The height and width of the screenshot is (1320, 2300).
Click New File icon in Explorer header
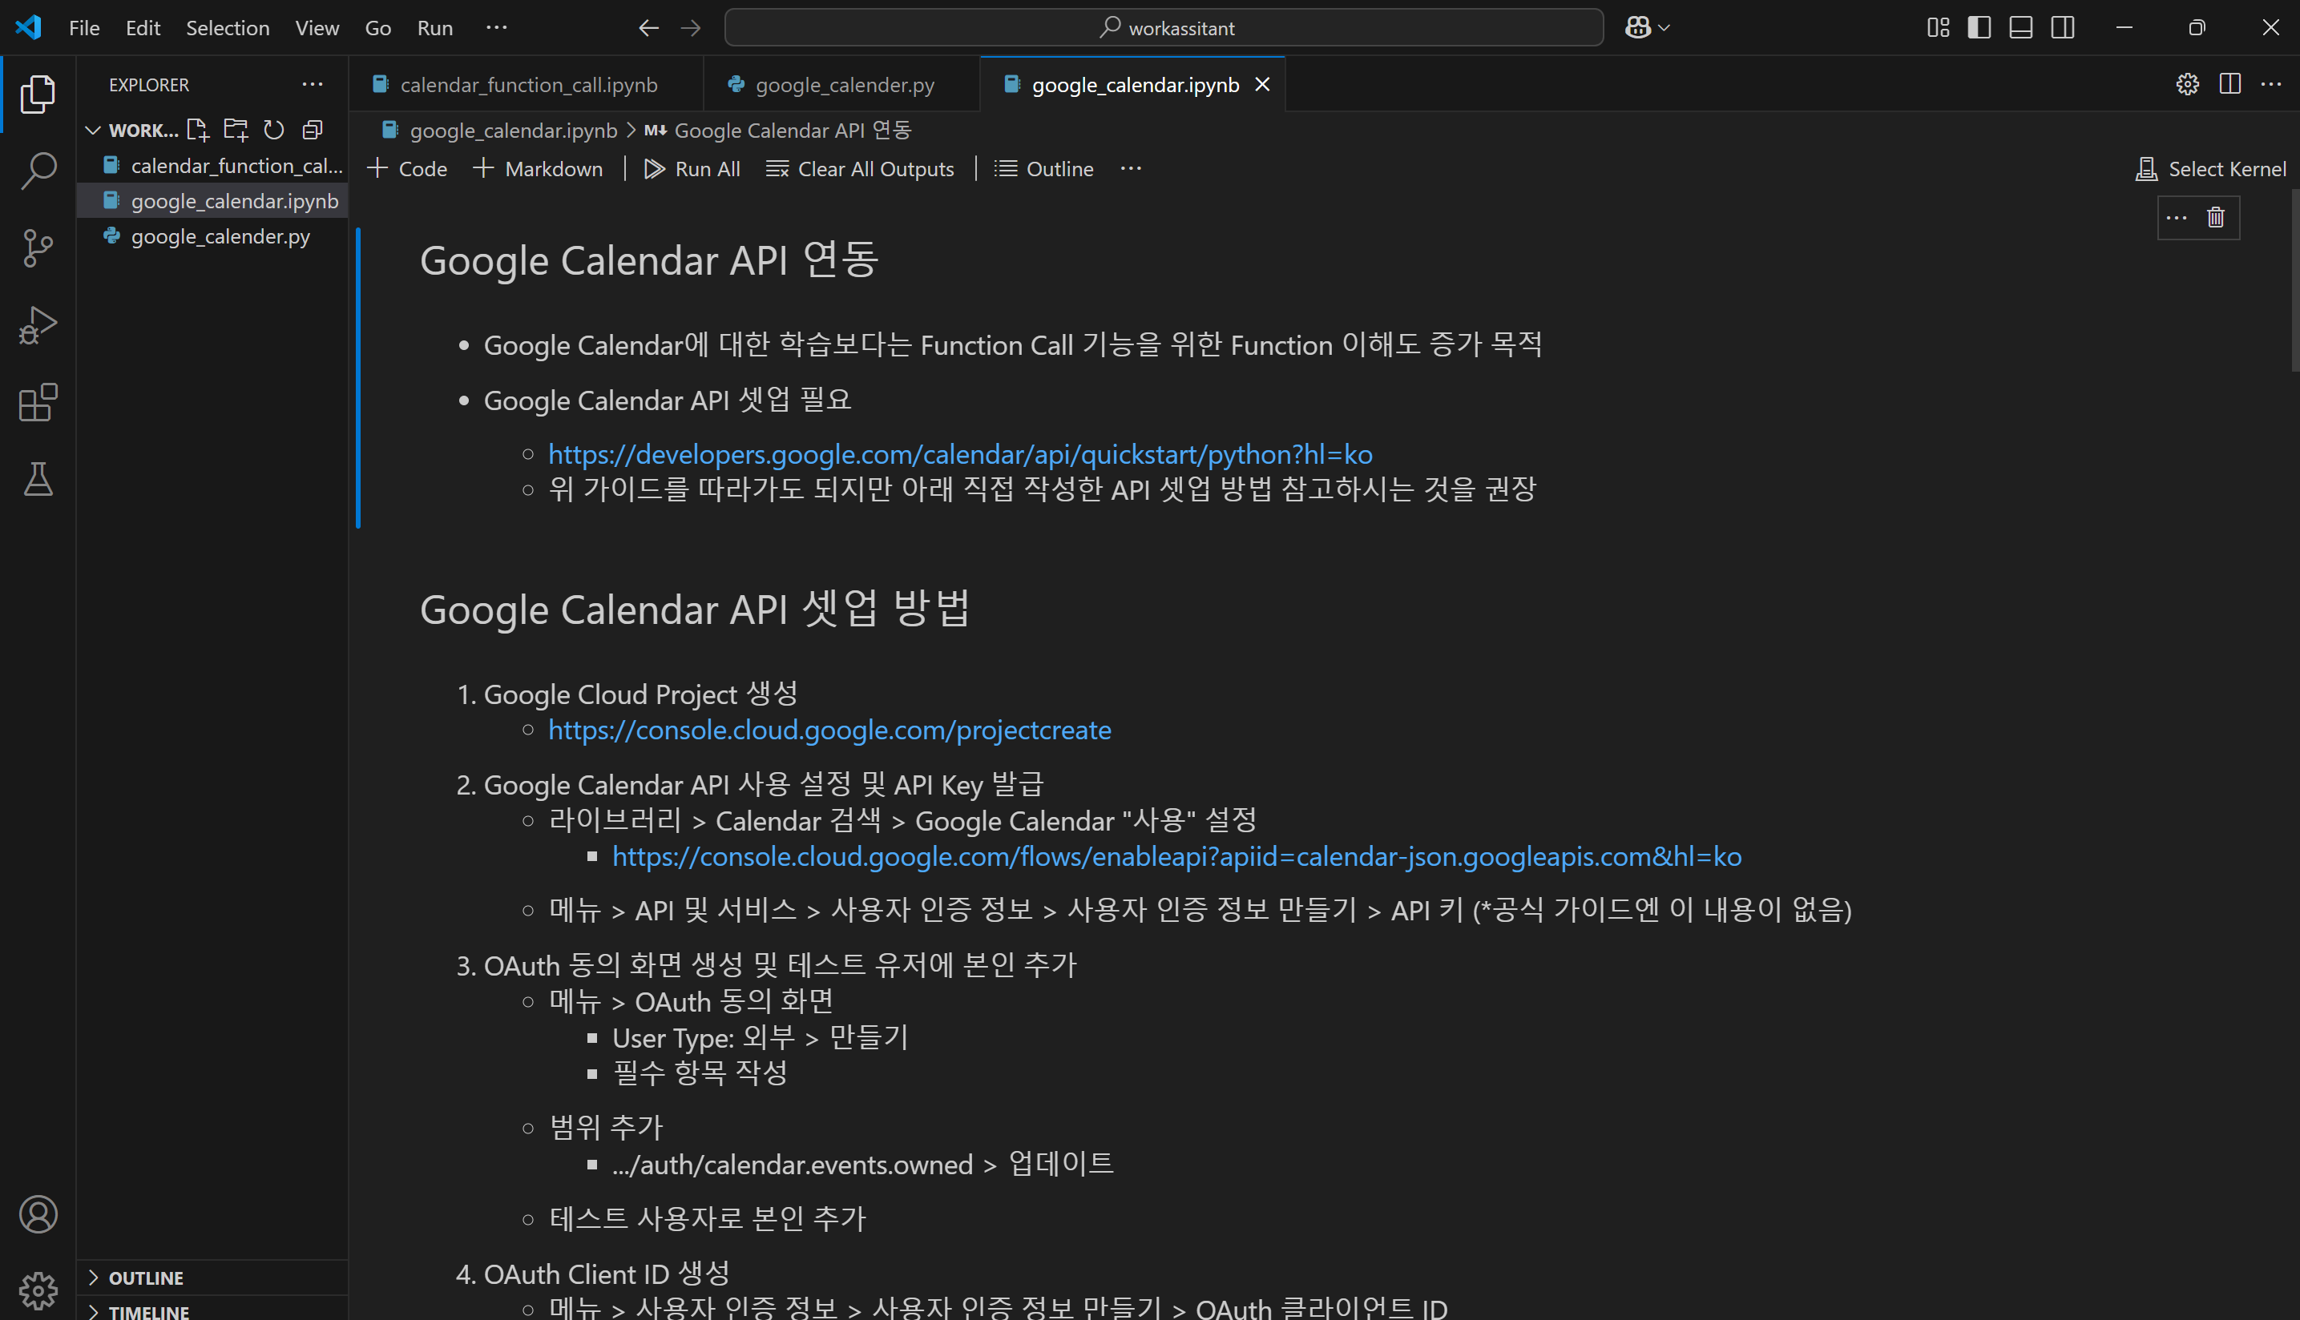pyautogui.click(x=198, y=130)
